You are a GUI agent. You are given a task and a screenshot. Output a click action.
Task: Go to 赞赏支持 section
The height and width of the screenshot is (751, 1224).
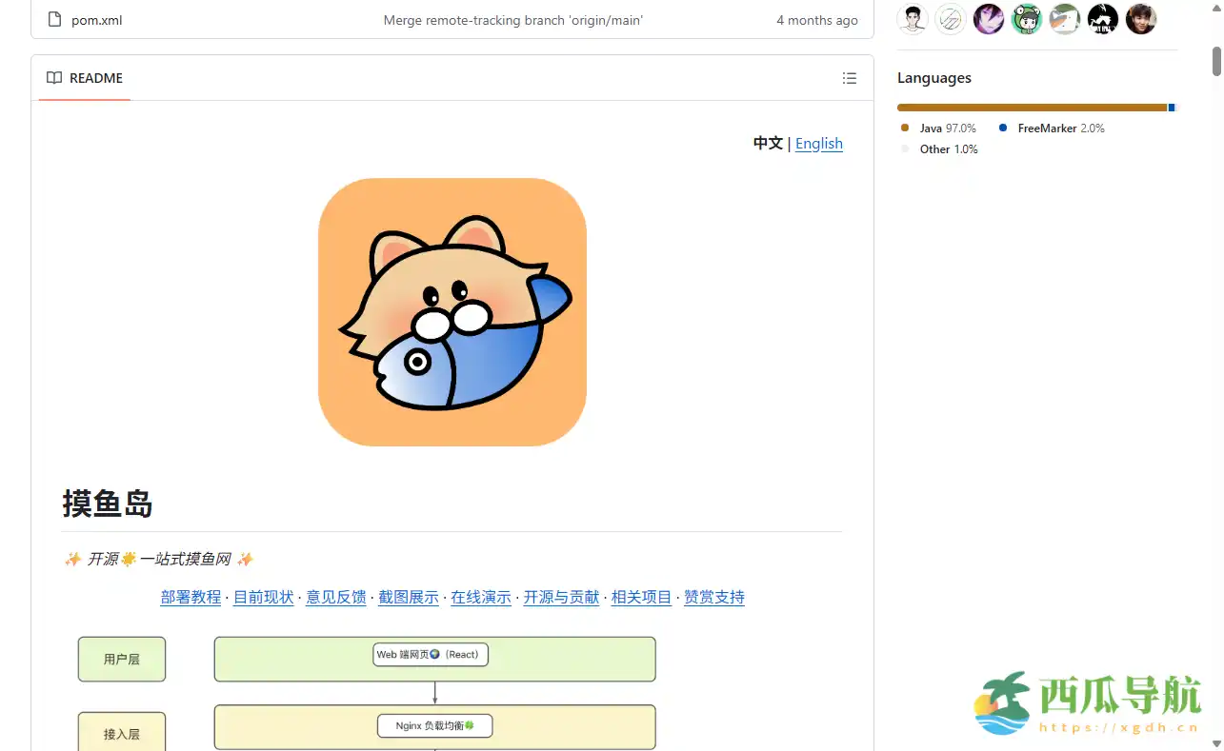pyautogui.click(x=714, y=597)
